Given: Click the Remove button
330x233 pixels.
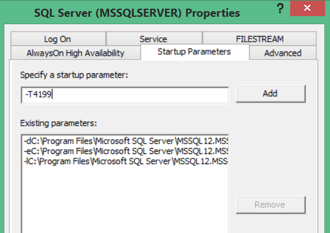Looking at the screenshot, I should (x=270, y=205).
